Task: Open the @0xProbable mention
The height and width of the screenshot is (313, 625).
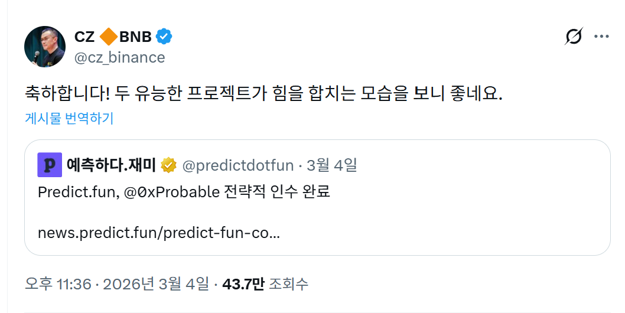Action: (x=171, y=193)
